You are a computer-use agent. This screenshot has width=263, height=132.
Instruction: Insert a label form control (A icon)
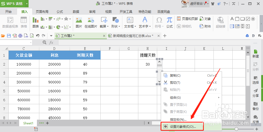coord(232,19)
